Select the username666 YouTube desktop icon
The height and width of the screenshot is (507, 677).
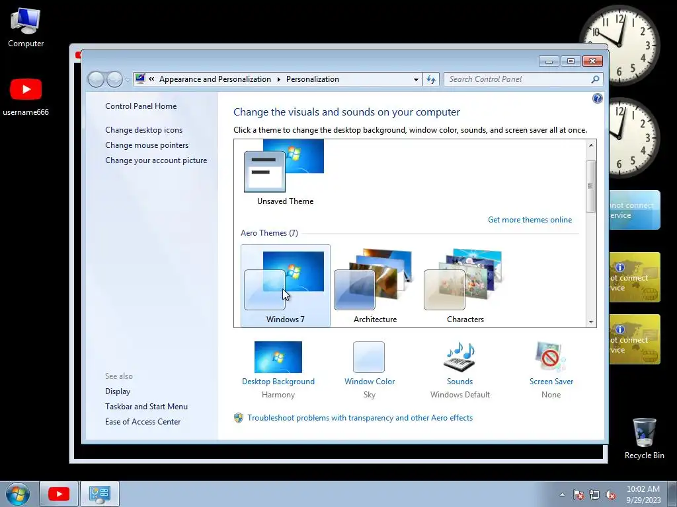26,97
